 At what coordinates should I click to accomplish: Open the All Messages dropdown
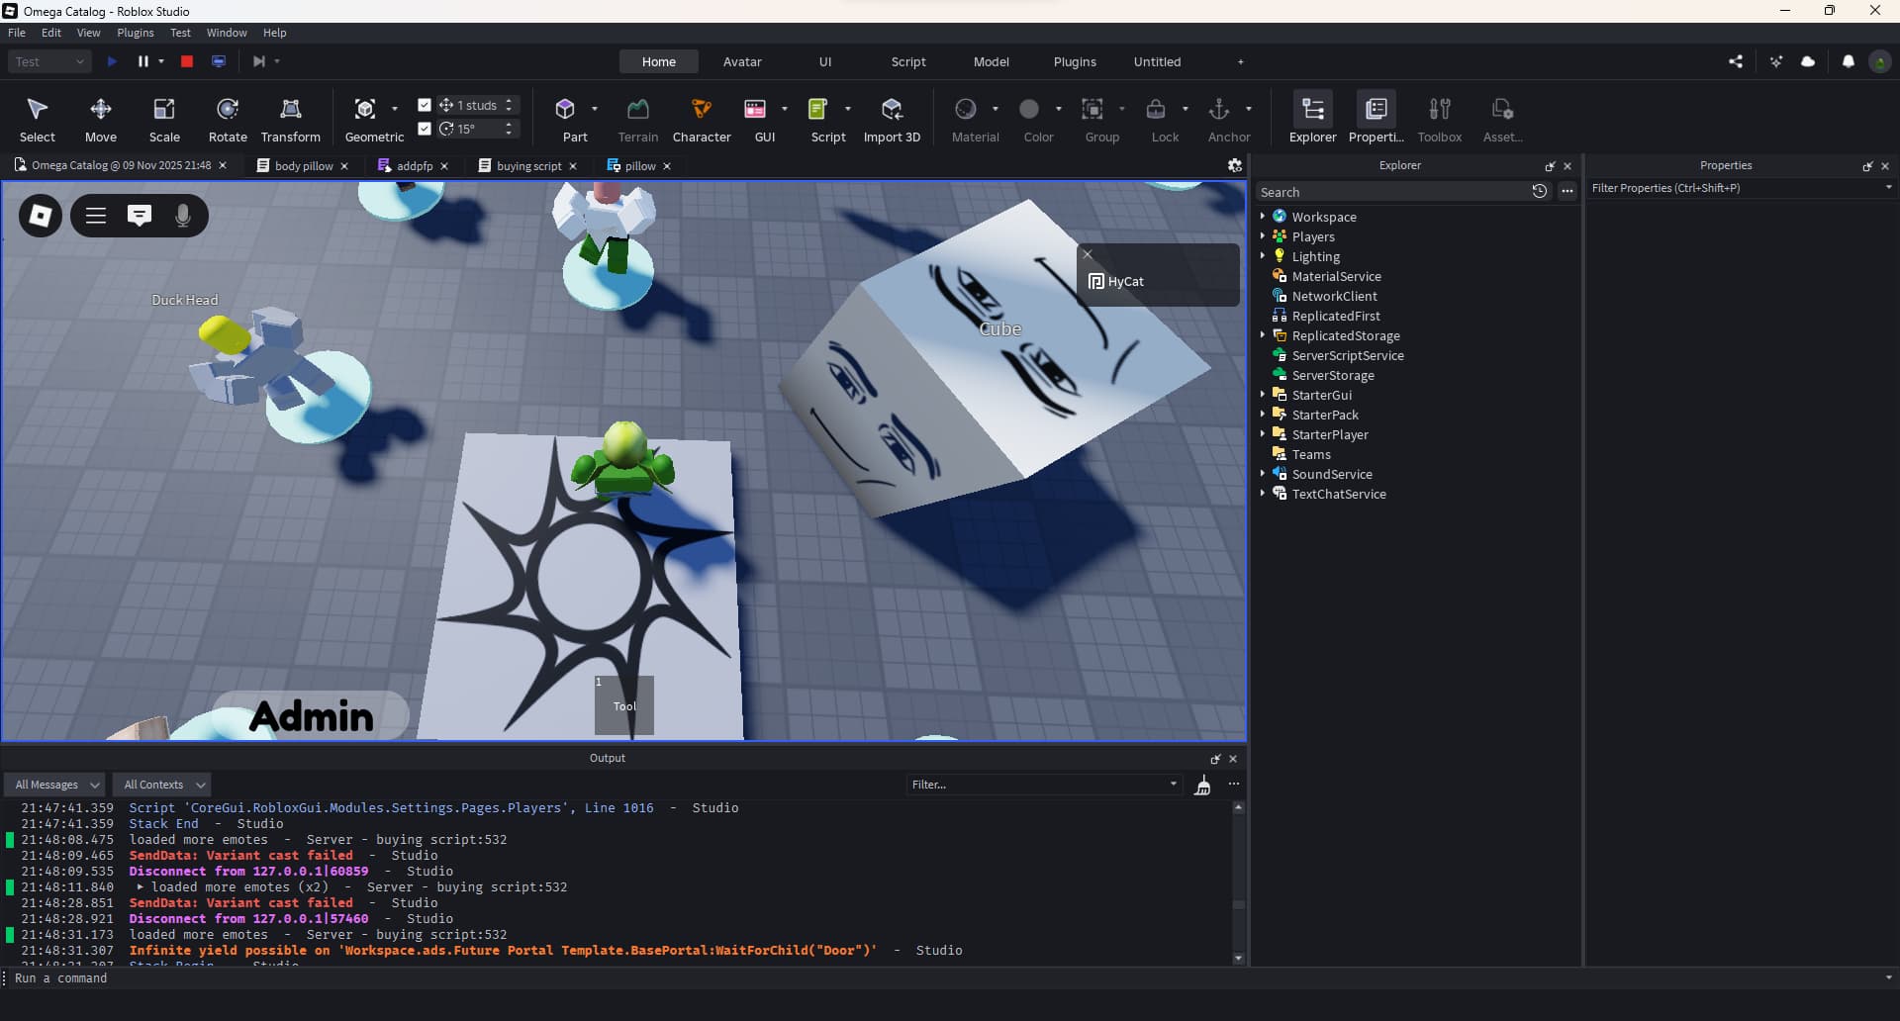coord(54,785)
